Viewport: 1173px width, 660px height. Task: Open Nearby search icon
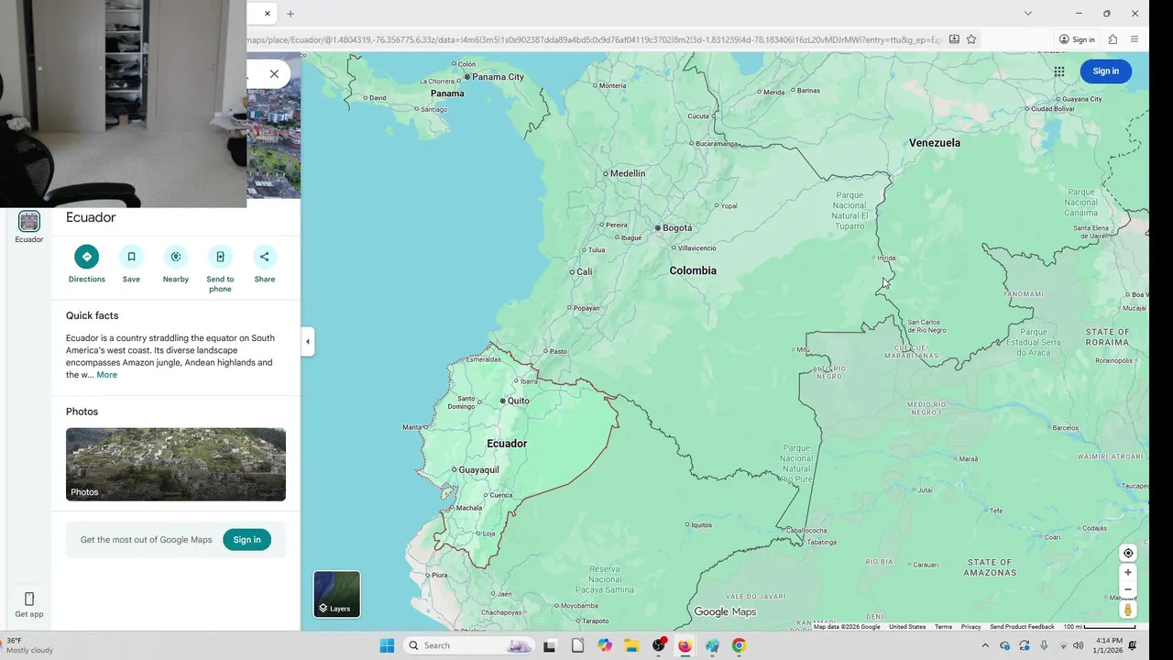coord(176,257)
